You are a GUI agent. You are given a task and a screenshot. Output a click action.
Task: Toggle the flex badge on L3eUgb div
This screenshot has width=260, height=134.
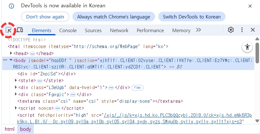[137, 88]
